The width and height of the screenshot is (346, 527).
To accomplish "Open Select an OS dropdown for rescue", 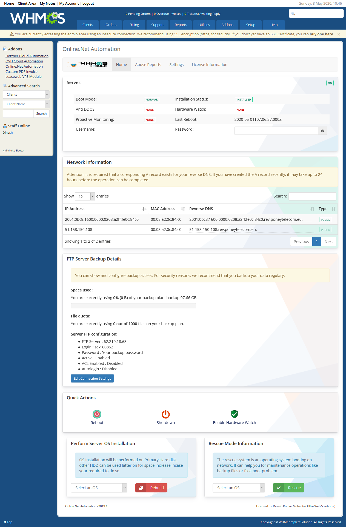I will (x=239, y=488).
